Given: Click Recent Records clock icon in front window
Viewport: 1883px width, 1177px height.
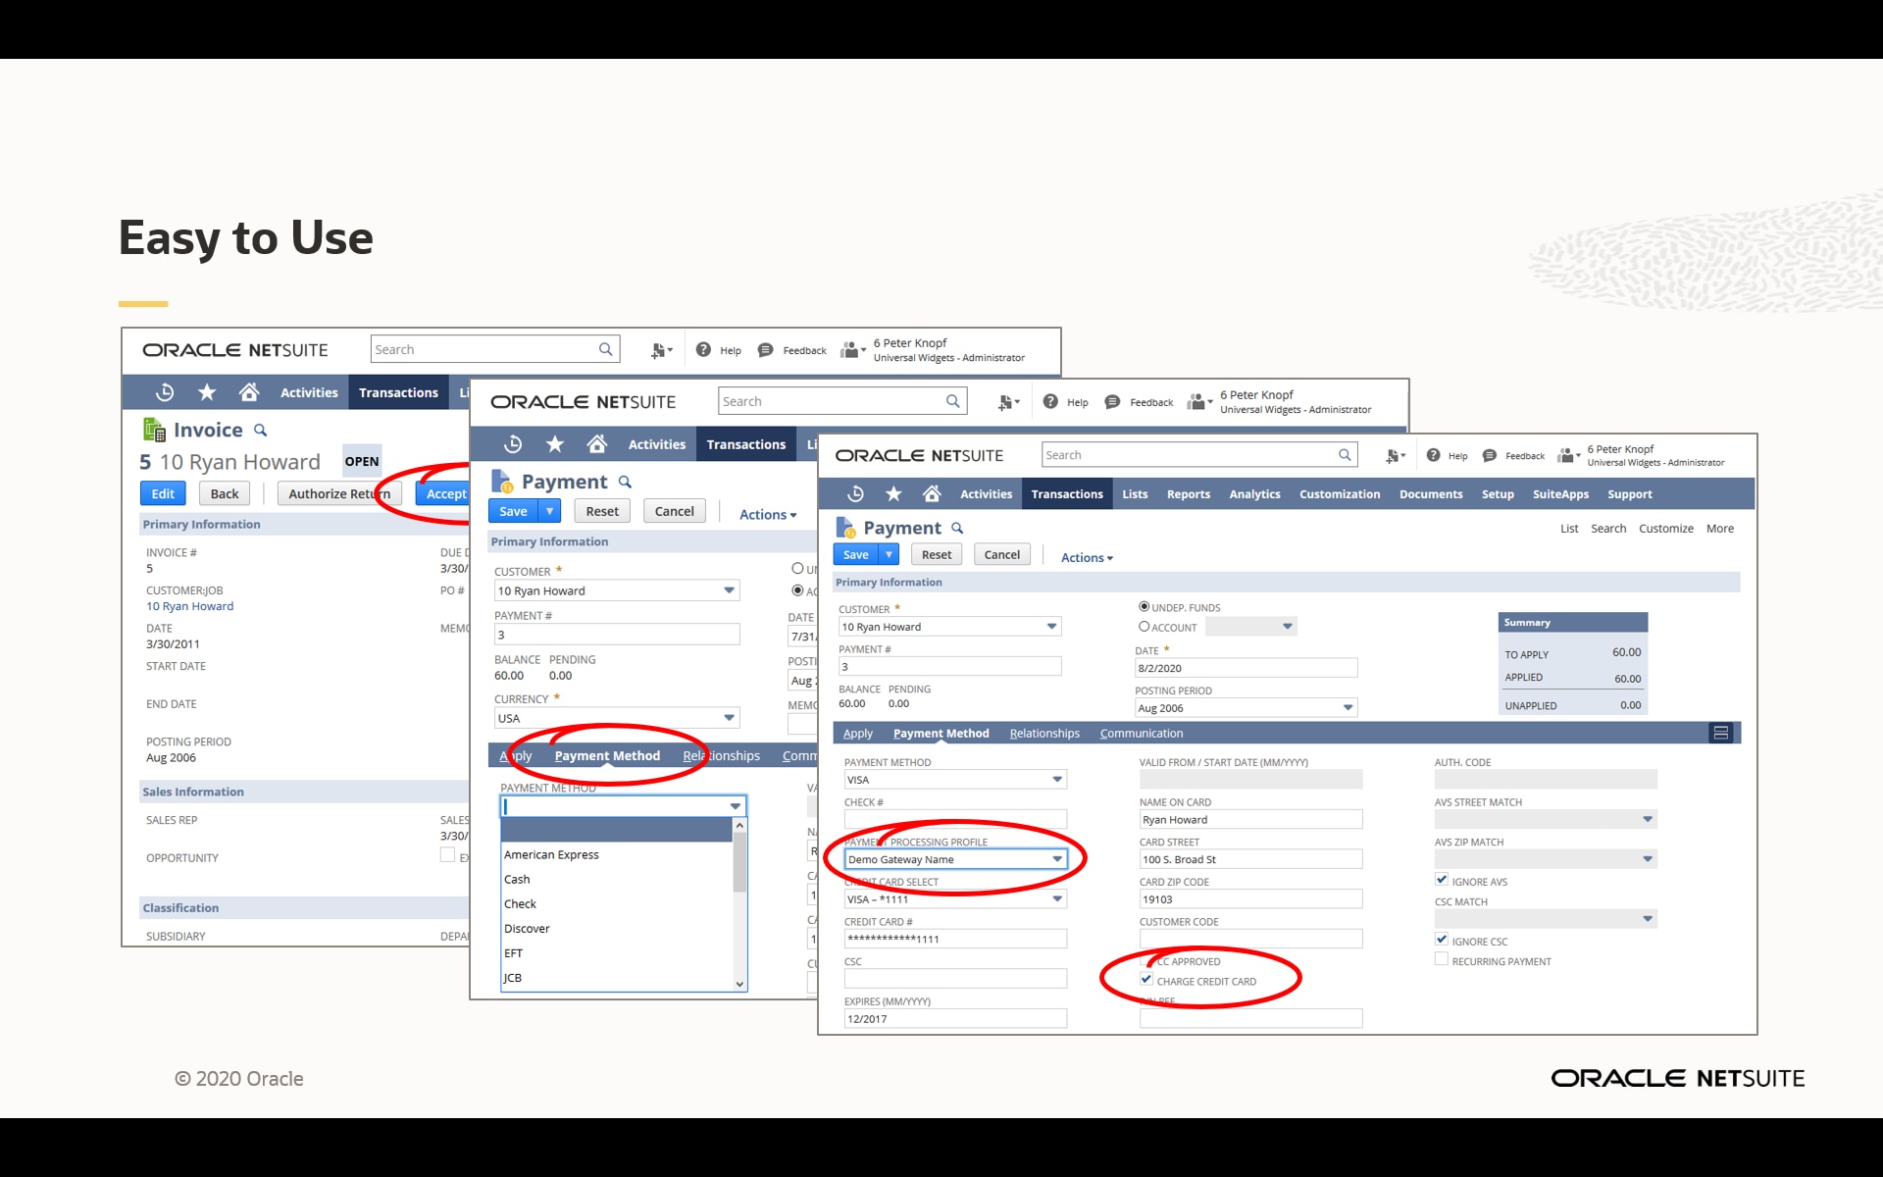Looking at the screenshot, I should pos(855,493).
